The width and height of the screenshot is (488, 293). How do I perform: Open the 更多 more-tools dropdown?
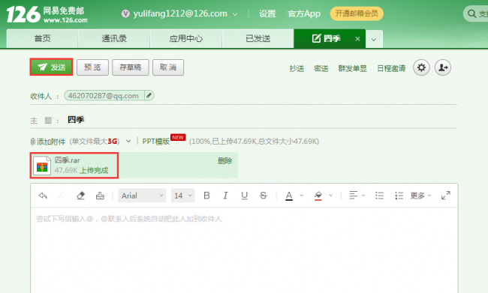[x=420, y=196]
